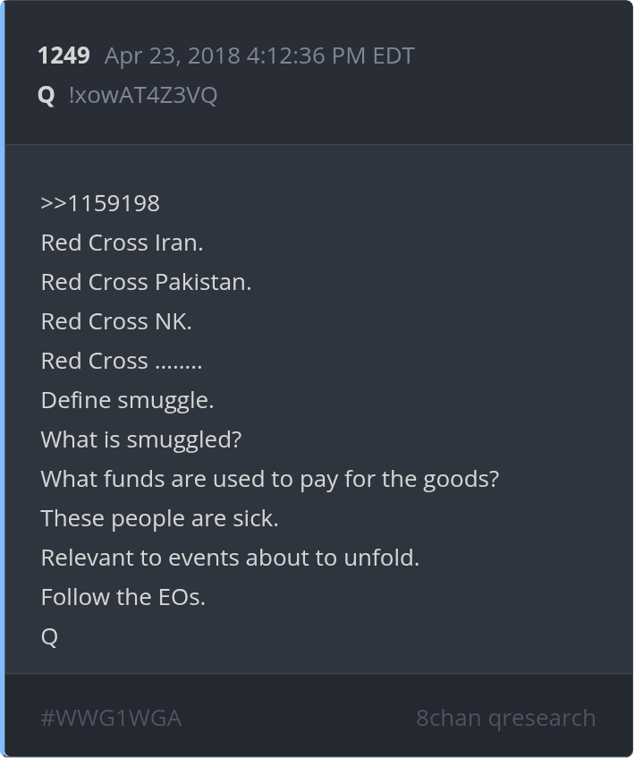Click the blue accent bar on left edge
The width and height of the screenshot is (635, 759).
(x=3, y=379)
